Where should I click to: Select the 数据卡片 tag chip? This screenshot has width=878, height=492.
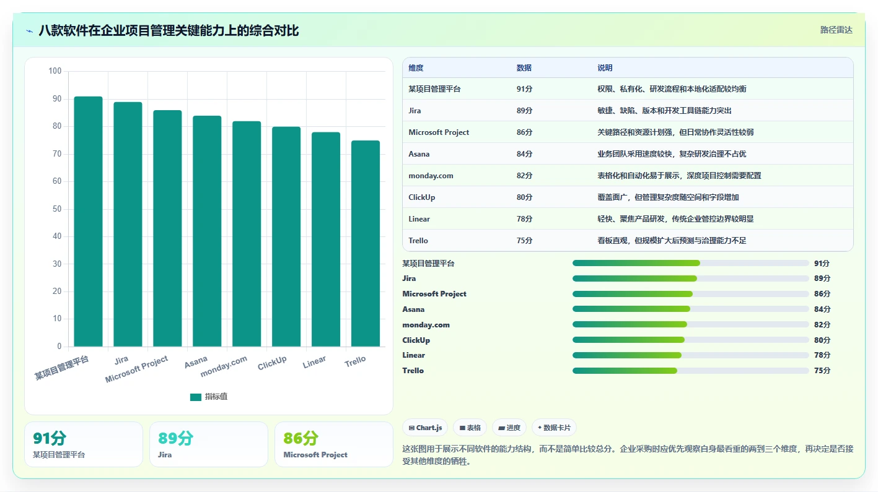[x=554, y=428]
